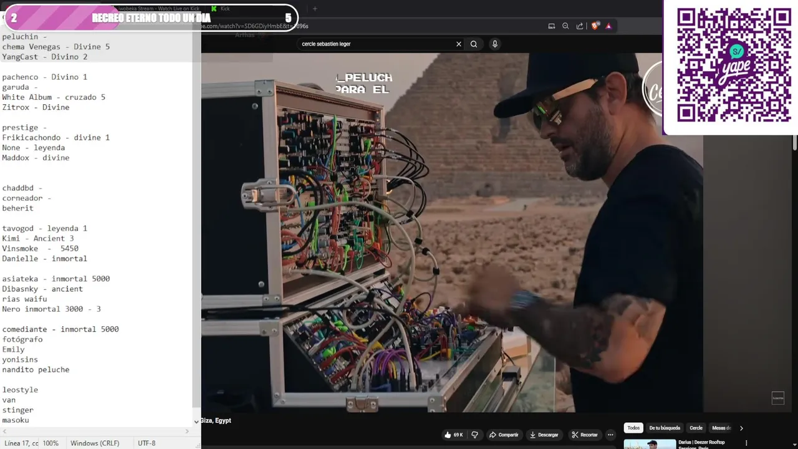The height and width of the screenshot is (449, 798).
Task: Click the 100% zoom status in Notepad
Action: coord(50,443)
